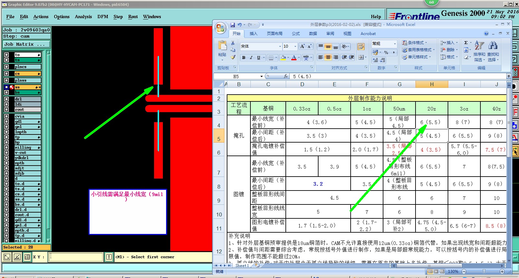
Task: Open Excel help question mark
Action: tap(486, 33)
